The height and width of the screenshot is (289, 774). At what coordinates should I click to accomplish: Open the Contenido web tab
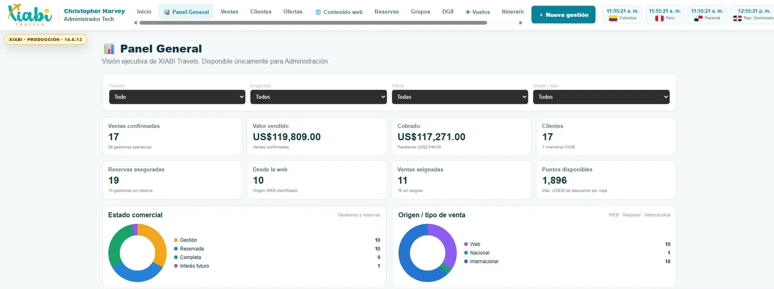339,11
